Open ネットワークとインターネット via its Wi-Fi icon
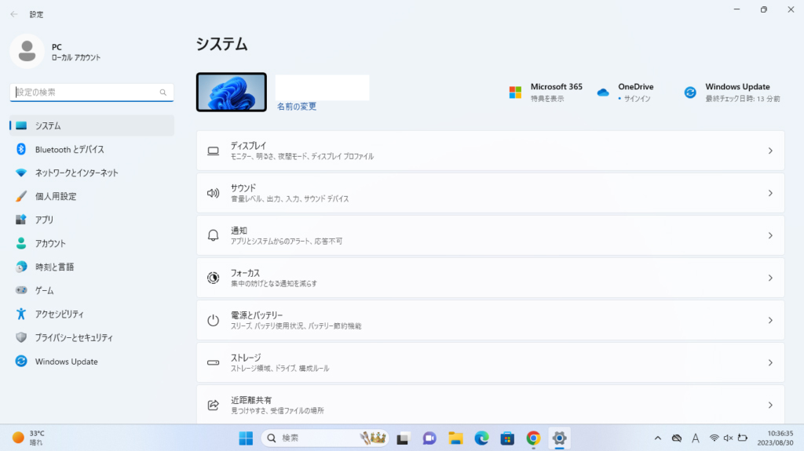804x451 pixels. click(21, 173)
